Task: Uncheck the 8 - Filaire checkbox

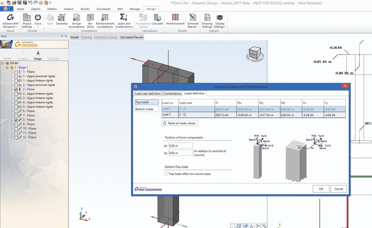Action: (x=16, y=120)
